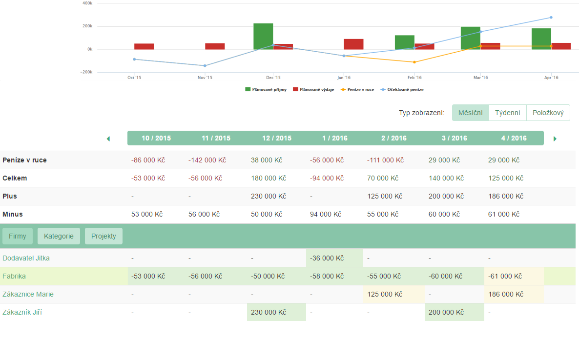Select the Kategorie tab

click(59, 236)
